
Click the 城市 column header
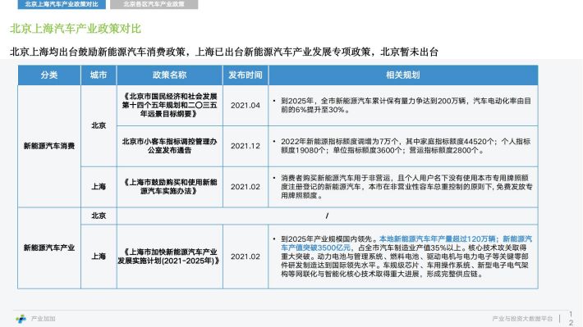click(x=99, y=75)
